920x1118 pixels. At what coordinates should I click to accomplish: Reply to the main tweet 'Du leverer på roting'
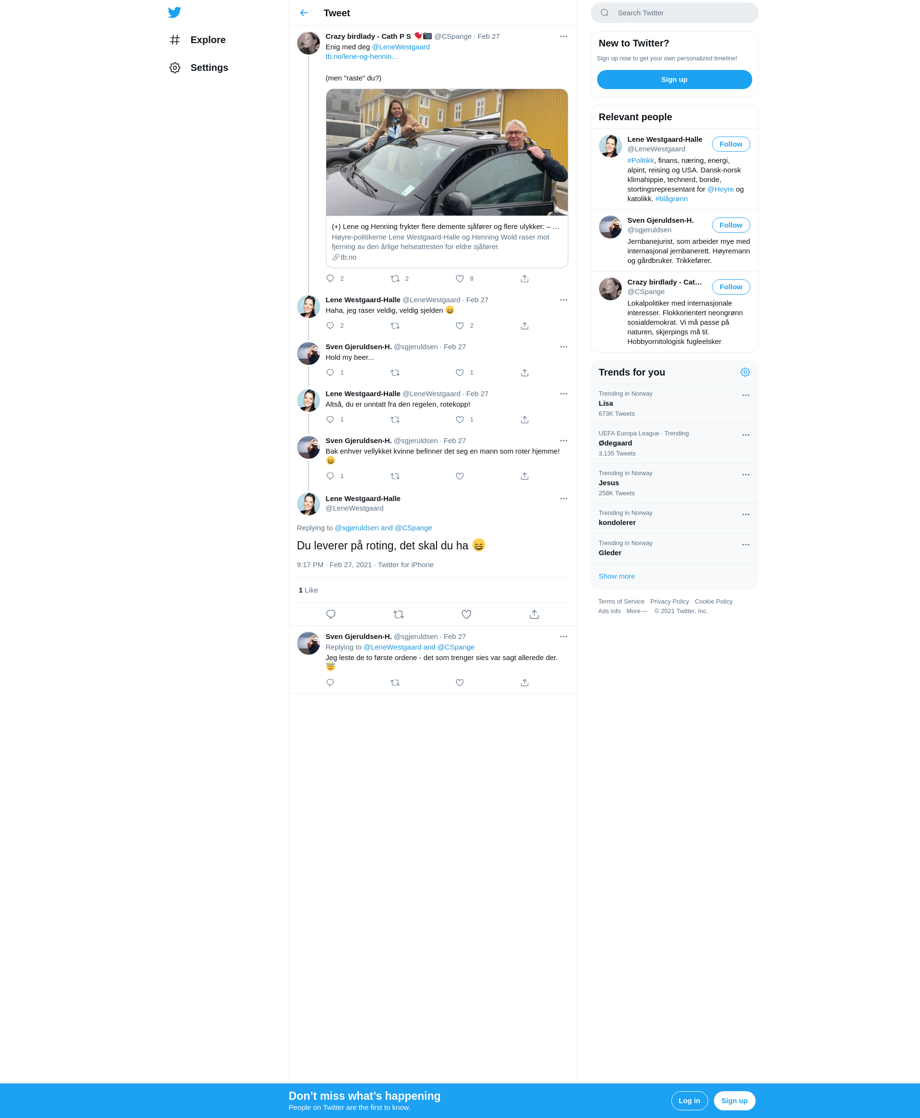pos(331,614)
